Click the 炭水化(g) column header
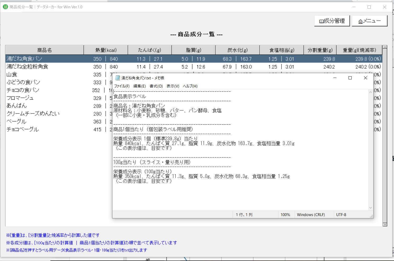The width and height of the screenshot is (394, 261). click(x=238, y=50)
